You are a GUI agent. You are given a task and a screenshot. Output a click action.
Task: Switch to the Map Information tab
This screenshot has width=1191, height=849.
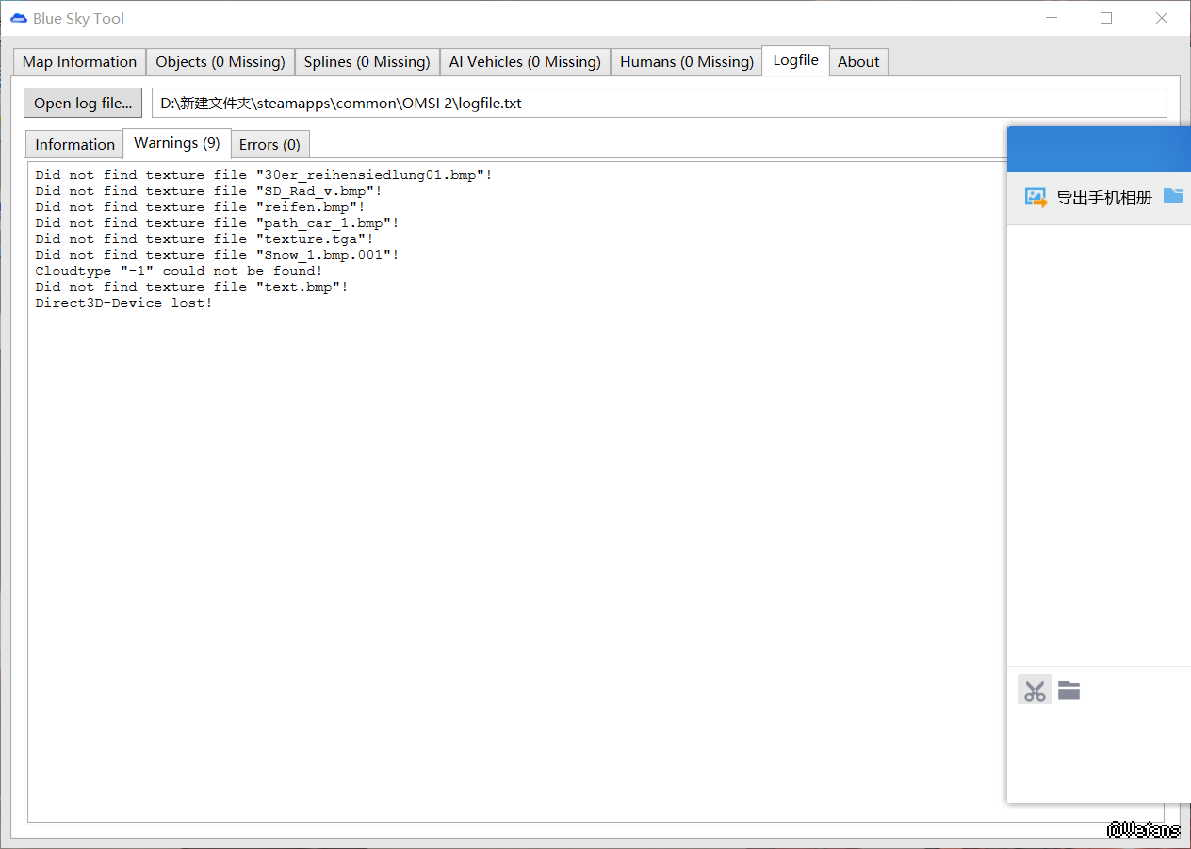79,62
